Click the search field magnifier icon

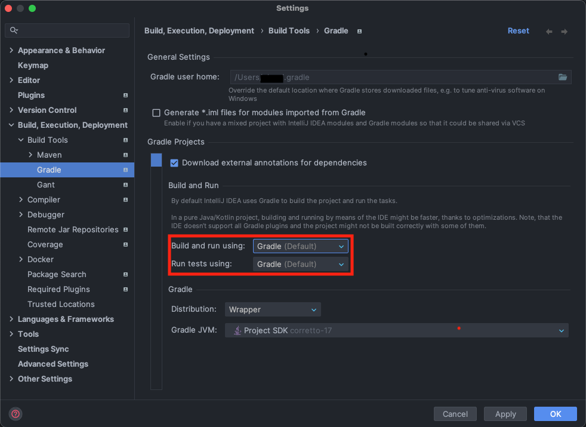click(x=14, y=30)
